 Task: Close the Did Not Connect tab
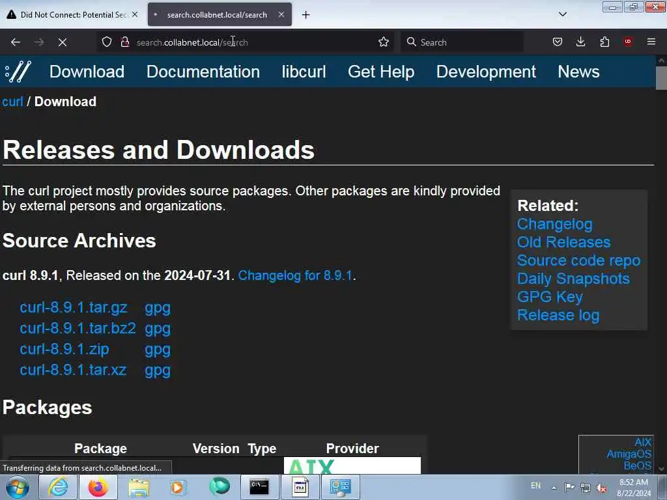[x=135, y=14]
